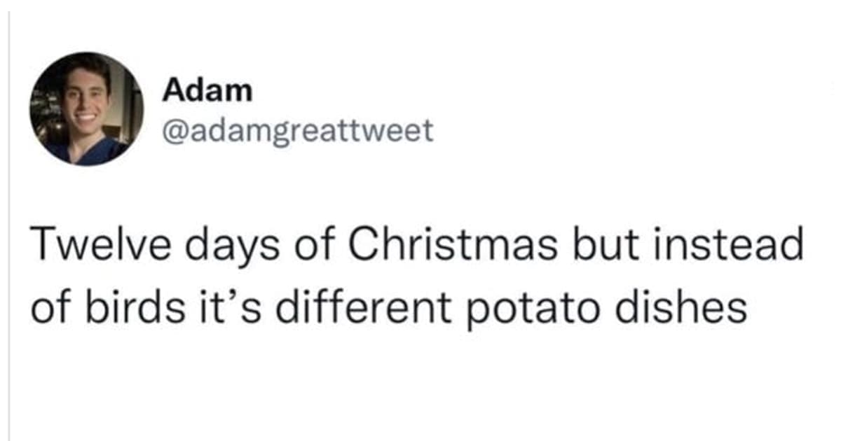This screenshot has width=841, height=441.
Task: Click the empty white area below the tweet
Action: [420, 392]
